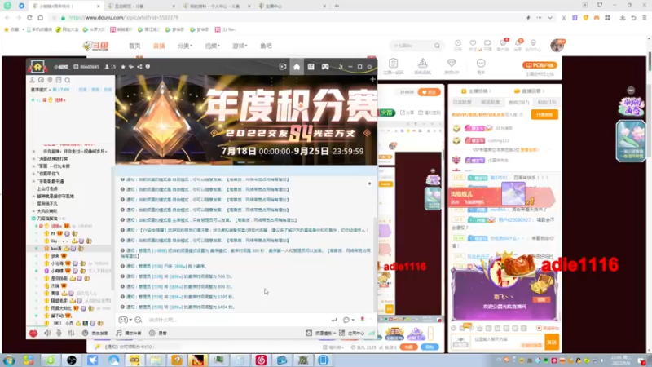Open audio mixer settings icon in YY
This screenshot has width=652, height=367.
[71, 333]
